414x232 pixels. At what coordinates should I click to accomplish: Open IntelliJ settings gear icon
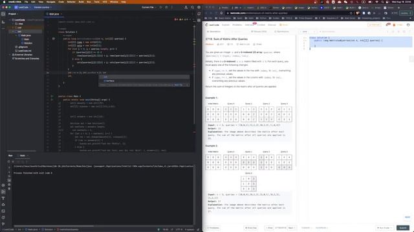(199, 7)
